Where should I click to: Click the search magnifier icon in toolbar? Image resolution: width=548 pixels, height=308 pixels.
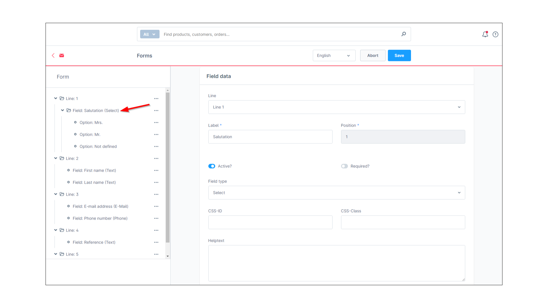point(403,34)
